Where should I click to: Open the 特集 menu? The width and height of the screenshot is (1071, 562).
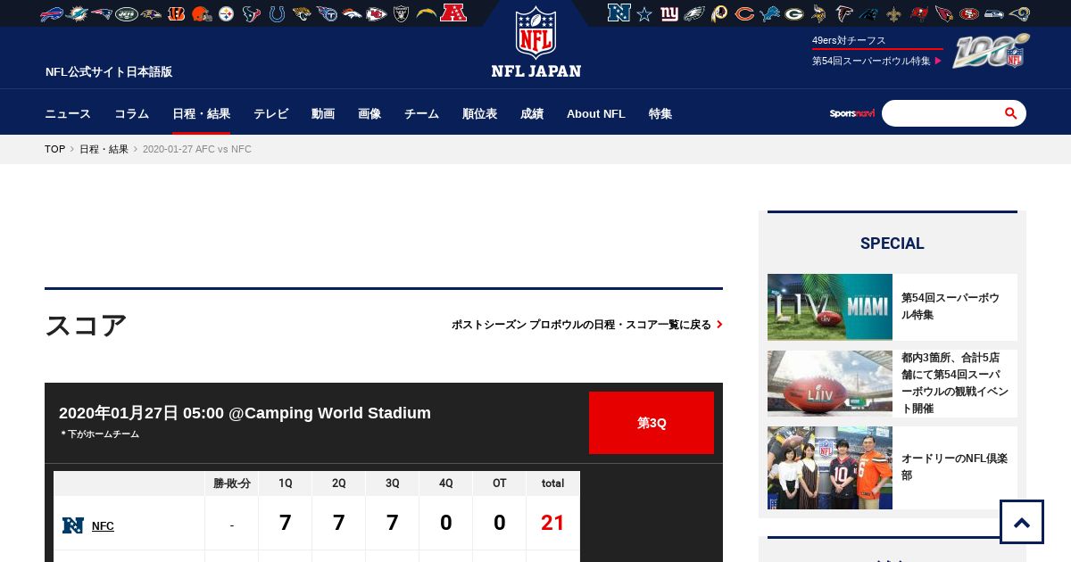(660, 113)
